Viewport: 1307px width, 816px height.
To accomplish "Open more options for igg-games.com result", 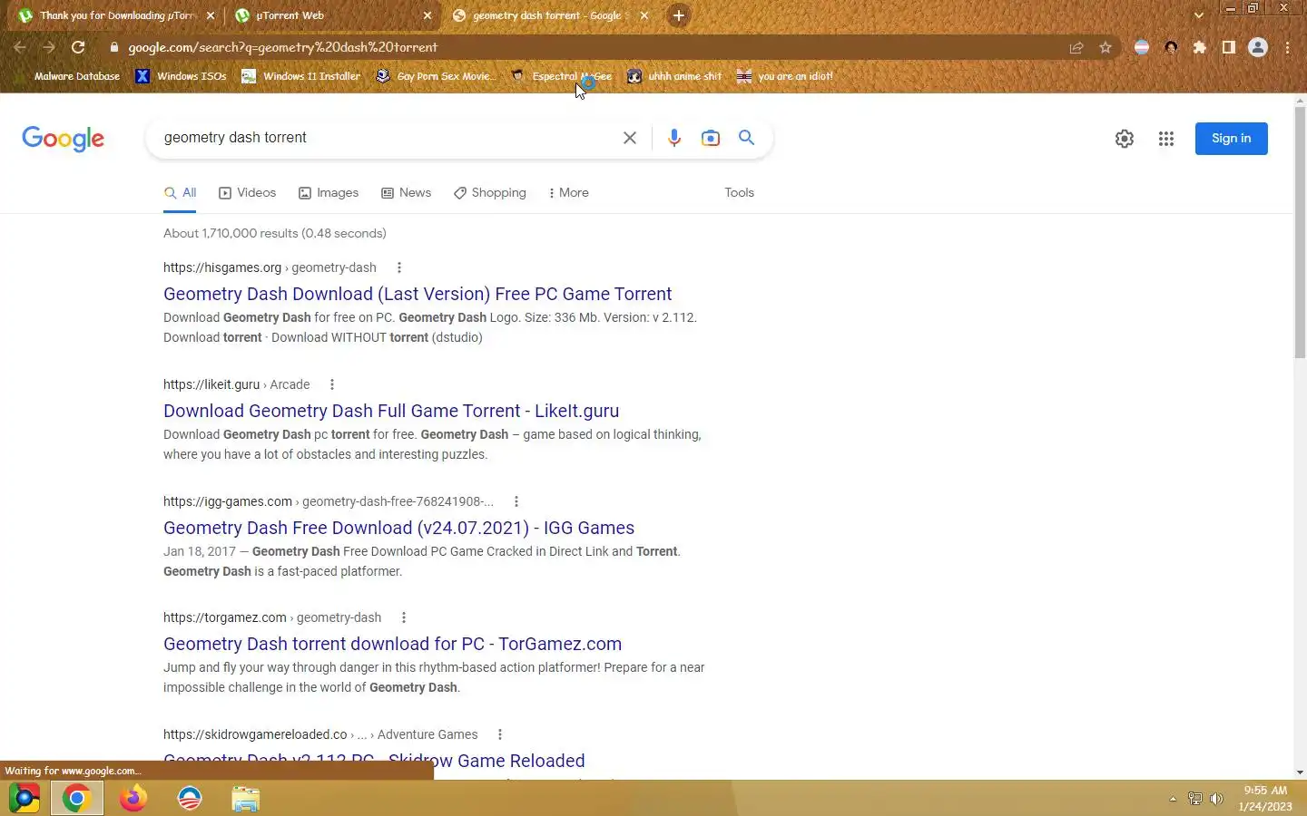I will click(516, 501).
